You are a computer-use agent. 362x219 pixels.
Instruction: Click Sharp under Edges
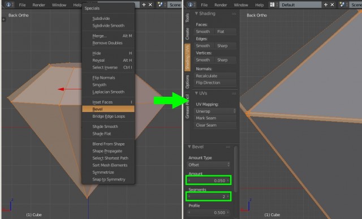(226, 46)
